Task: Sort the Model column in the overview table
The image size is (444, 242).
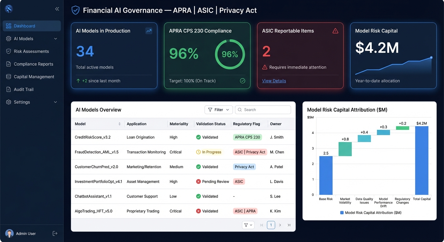Action: (x=119, y=124)
